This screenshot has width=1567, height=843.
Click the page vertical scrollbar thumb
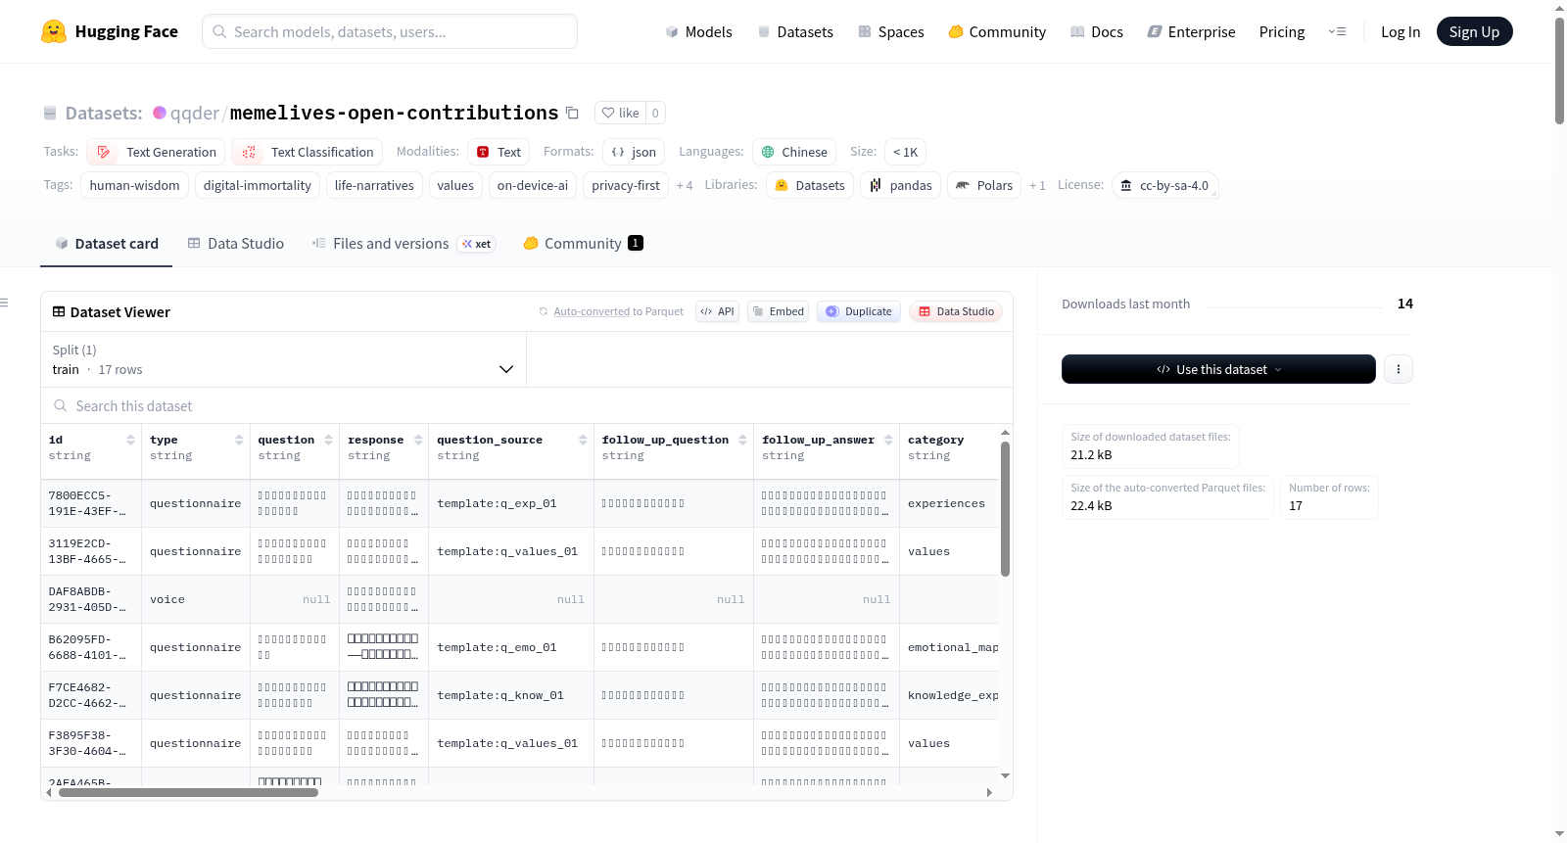[1559, 70]
